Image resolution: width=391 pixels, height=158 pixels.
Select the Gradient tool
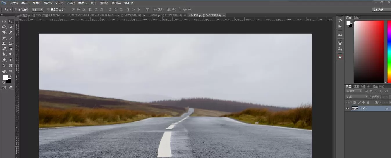click(11, 49)
